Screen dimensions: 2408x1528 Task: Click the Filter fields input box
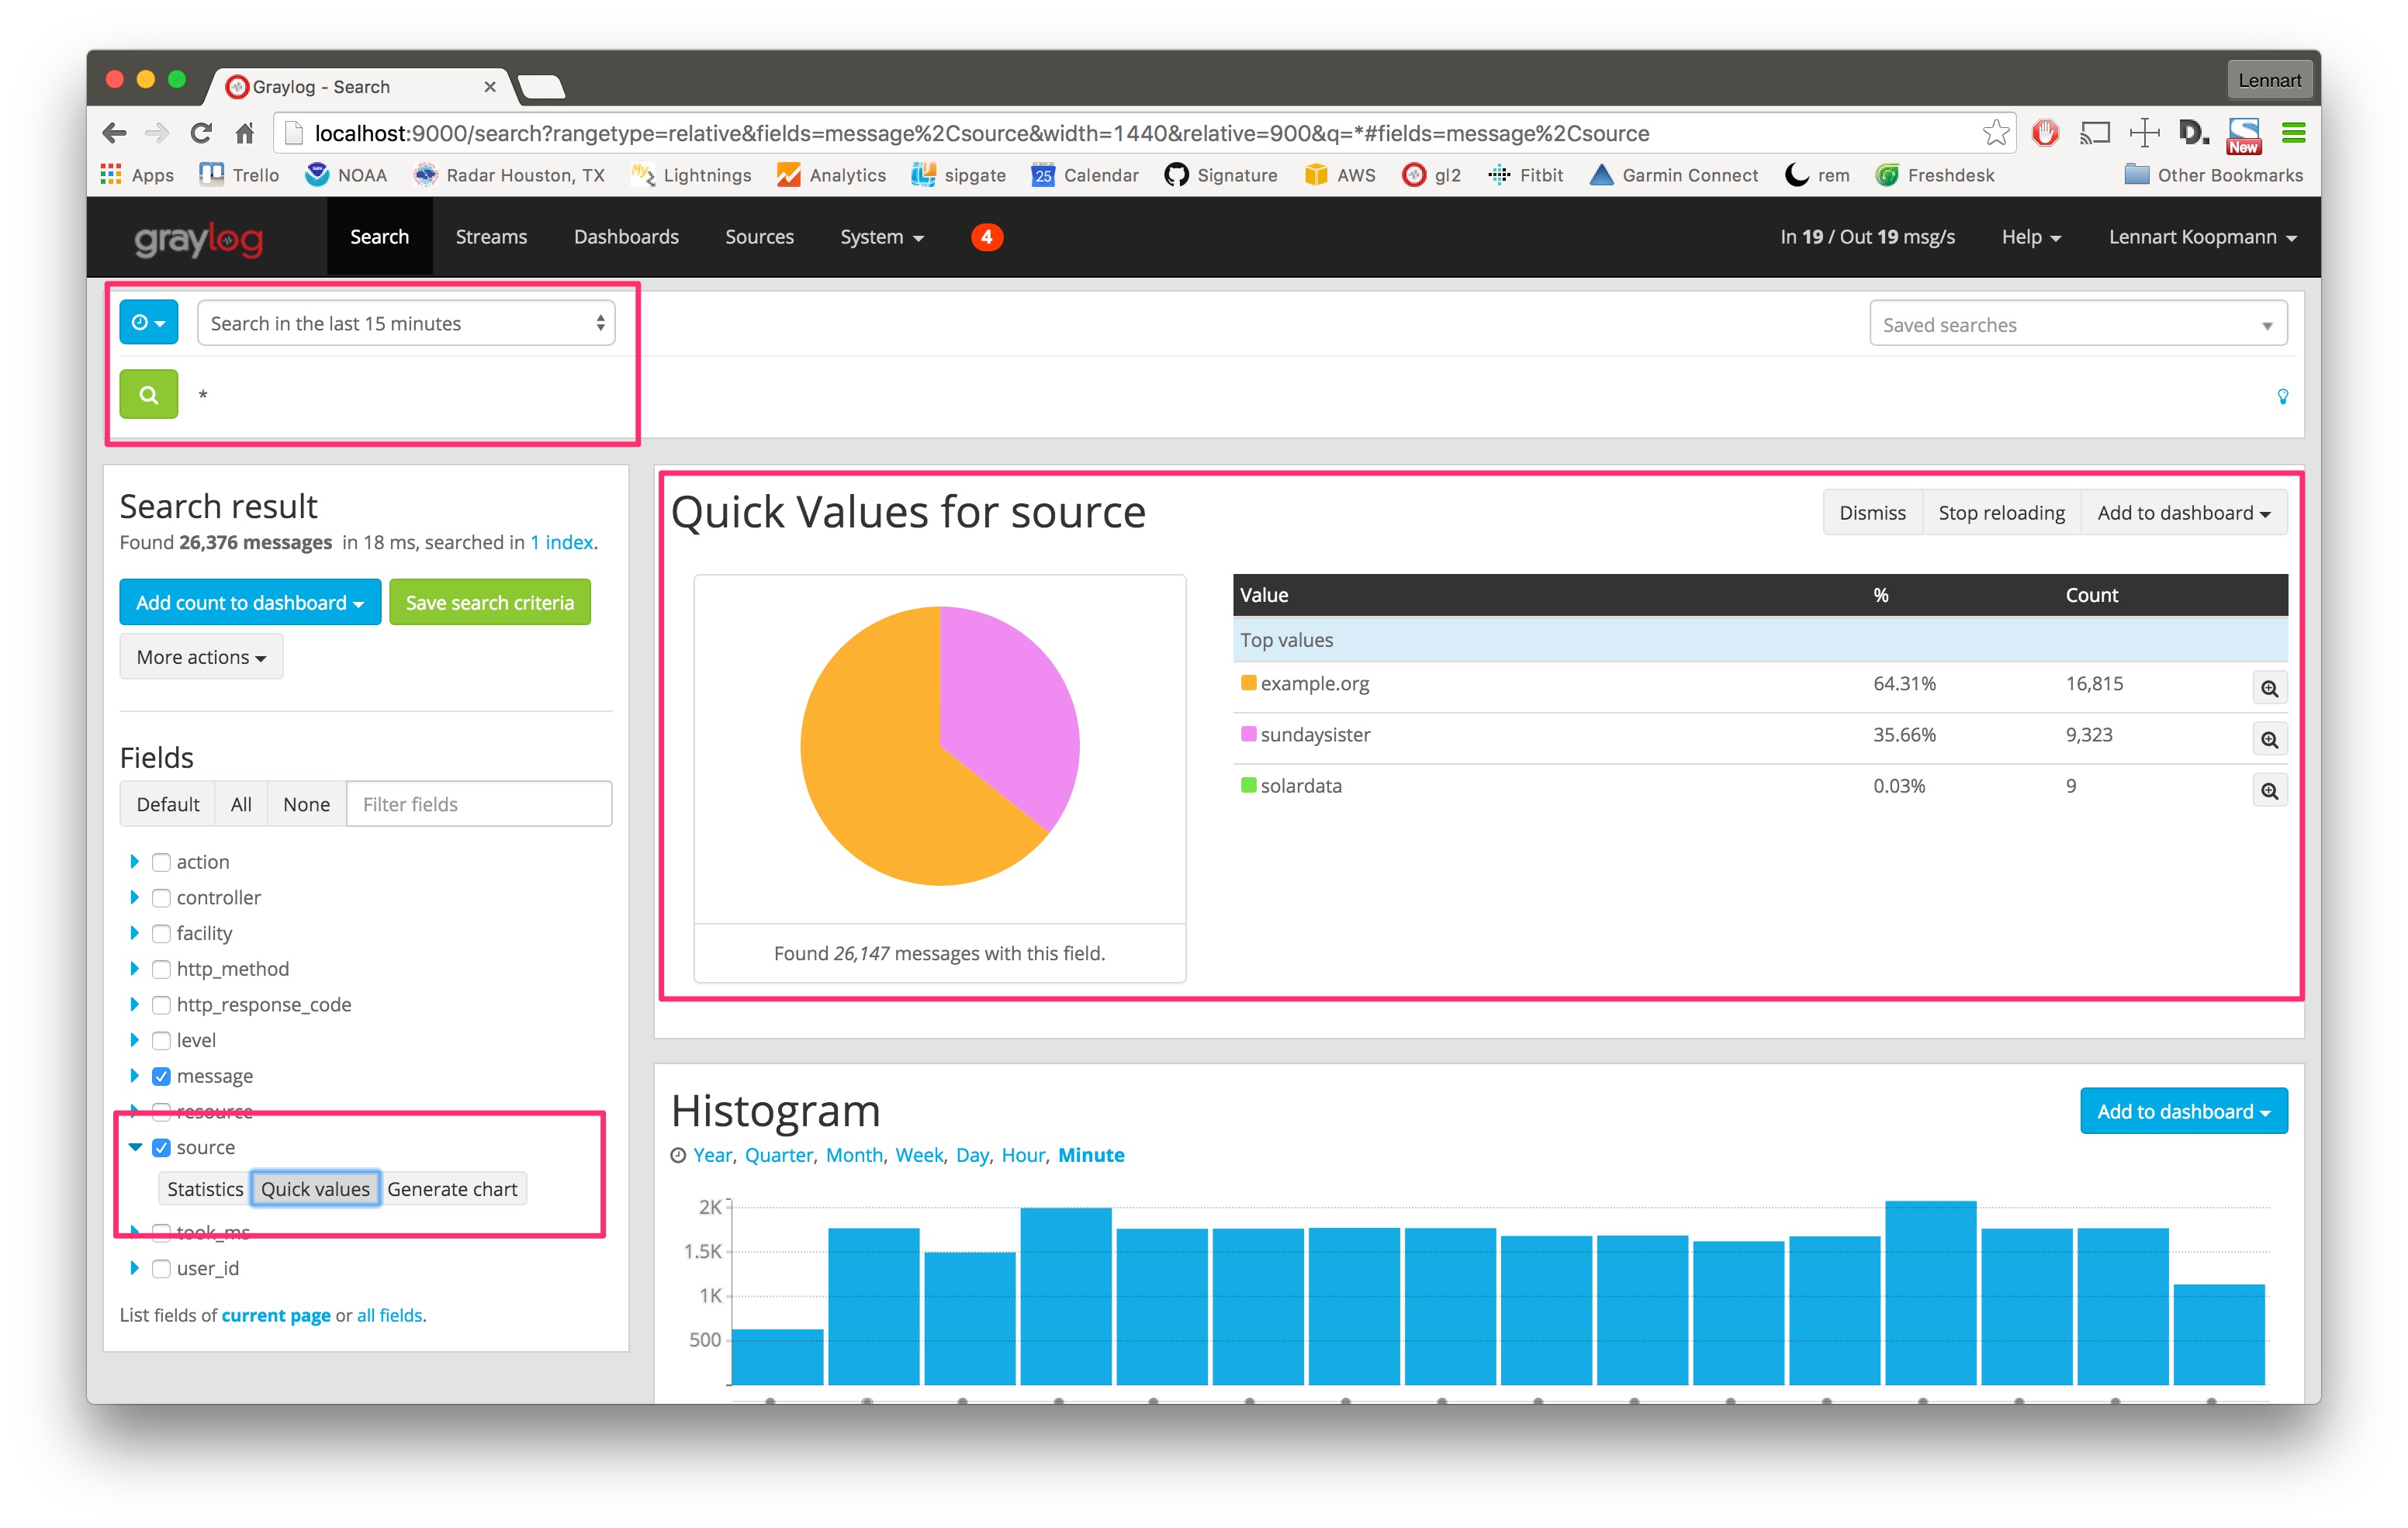pyautogui.click(x=478, y=804)
